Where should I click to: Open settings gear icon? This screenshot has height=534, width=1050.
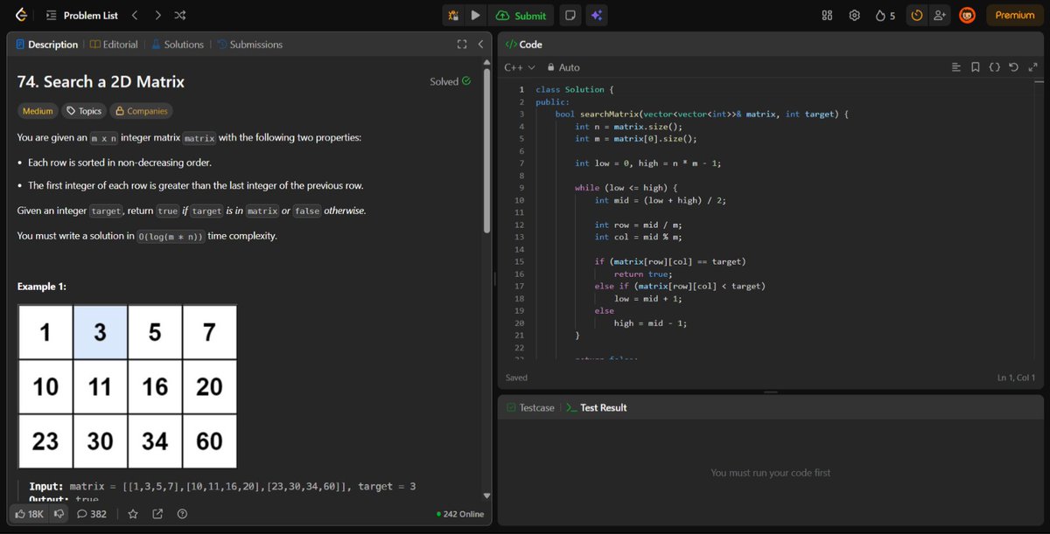pyautogui.click(x=854, y=16)
